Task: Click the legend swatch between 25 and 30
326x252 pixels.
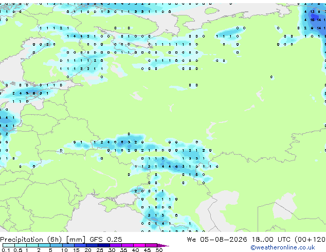Action: pos(104,245)
